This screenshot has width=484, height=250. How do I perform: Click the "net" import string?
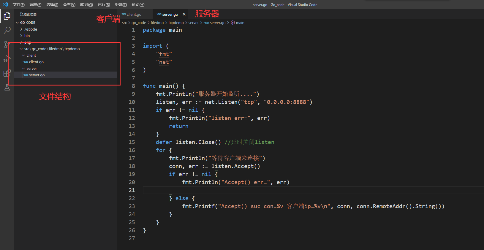tap(164, 62)
